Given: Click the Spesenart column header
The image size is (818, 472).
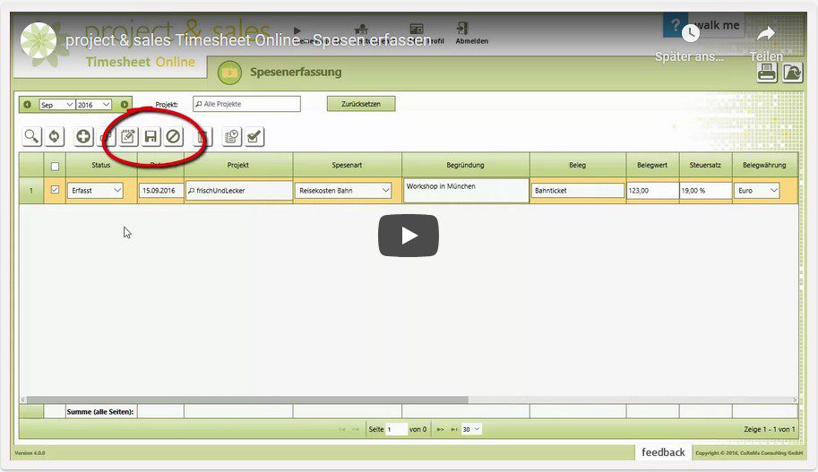Looking at the screenshot, I should (x=347, y=165).
